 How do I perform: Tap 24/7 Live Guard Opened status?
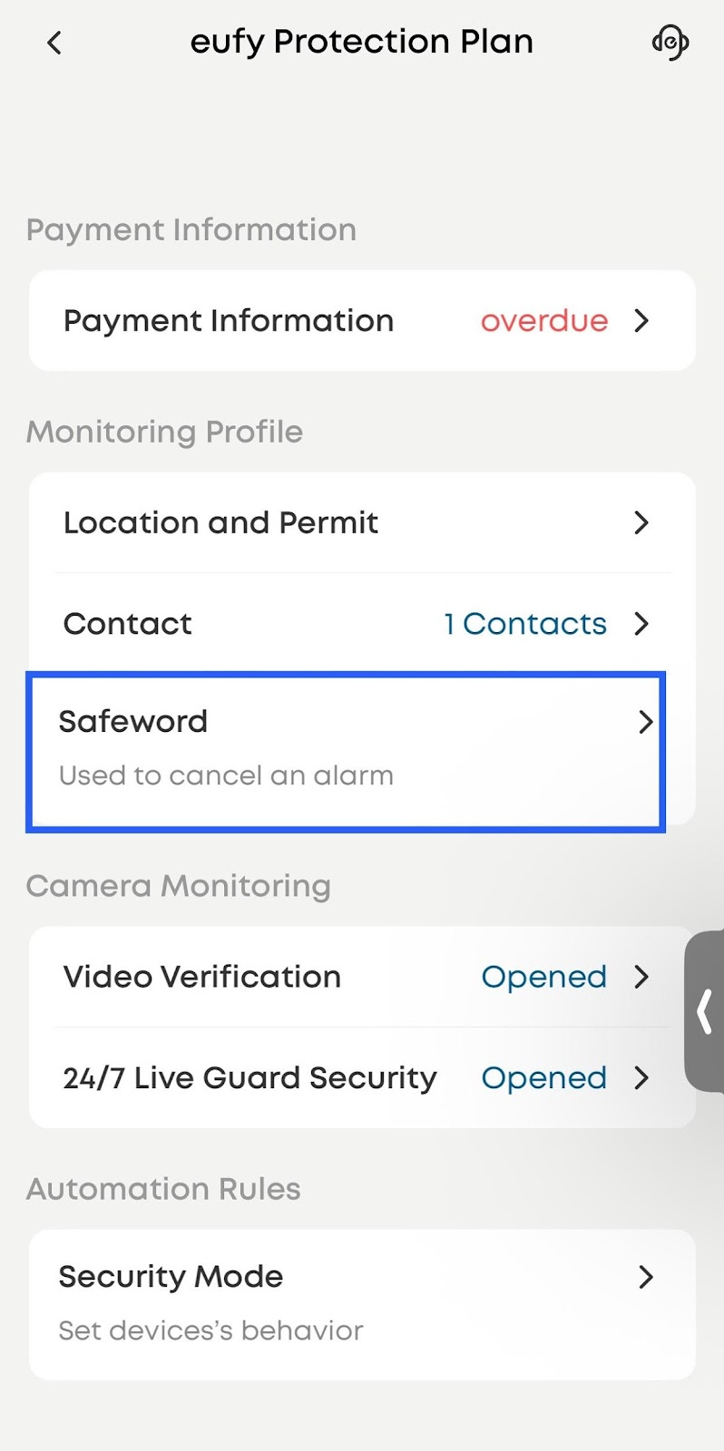[x=543, y=1077]
